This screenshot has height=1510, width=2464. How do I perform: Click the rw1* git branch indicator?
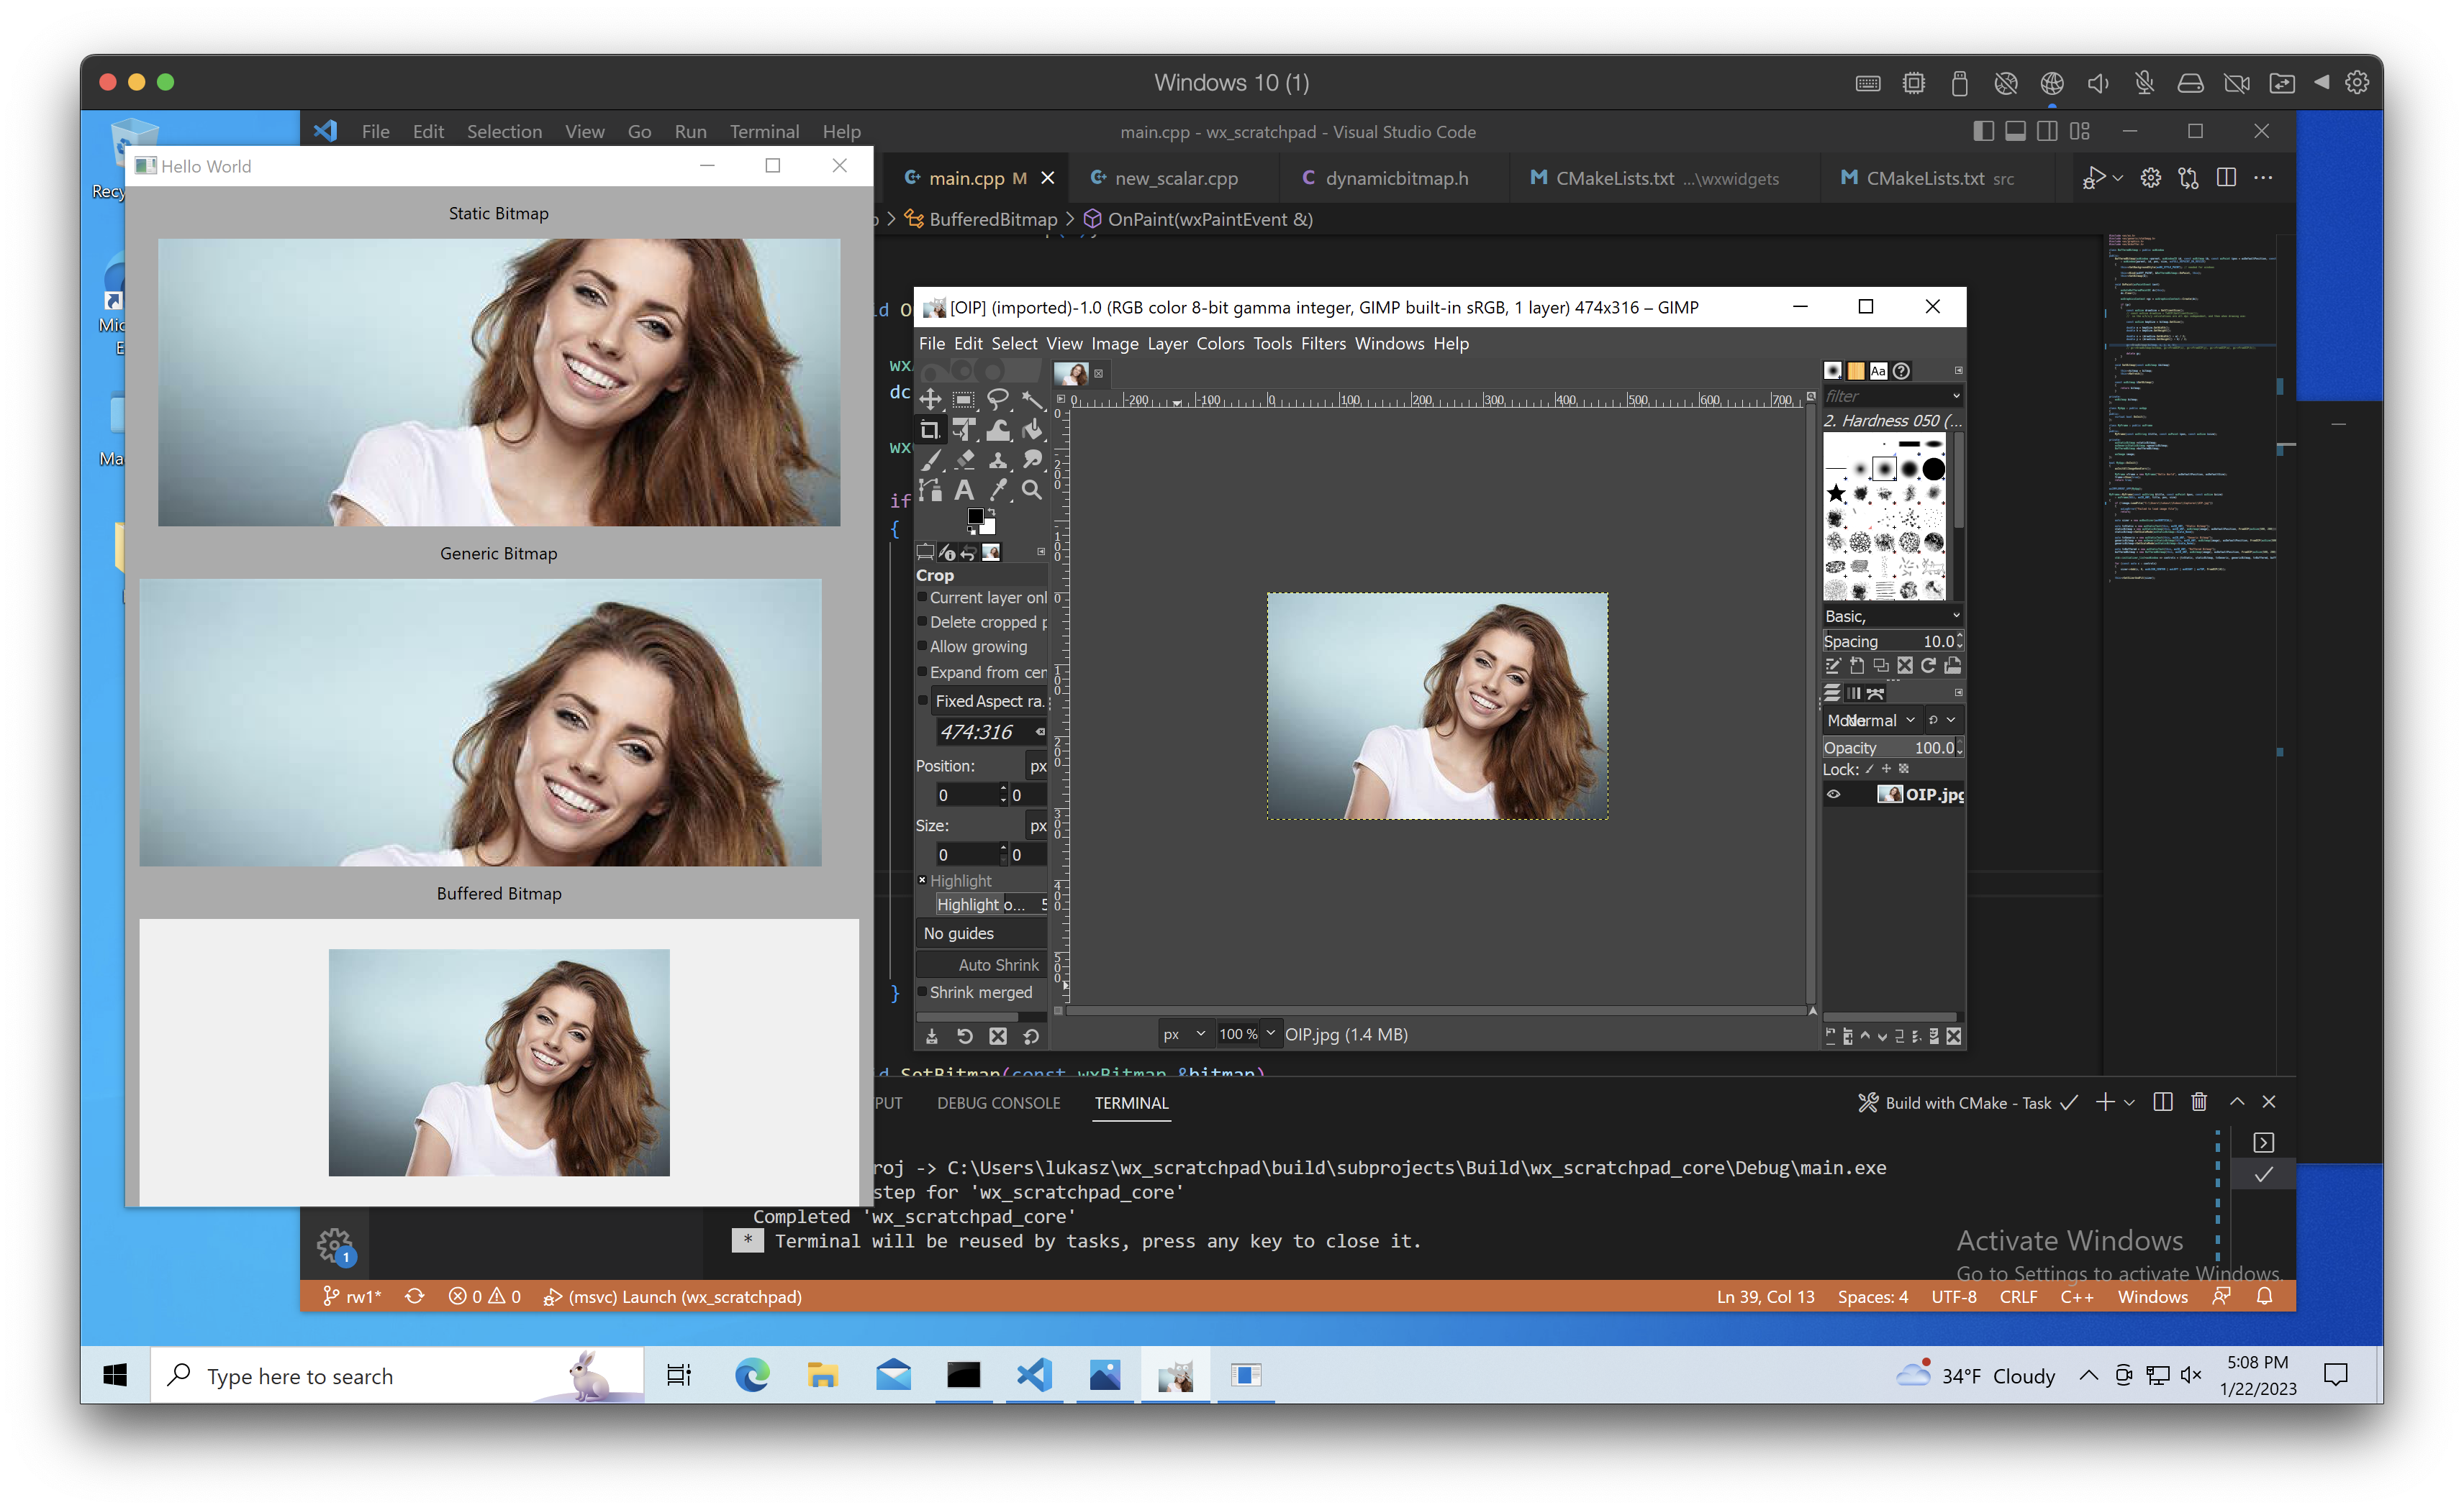pos(352,1296)
